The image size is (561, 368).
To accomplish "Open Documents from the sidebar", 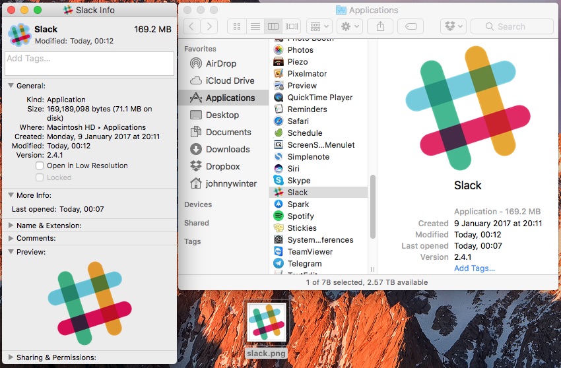I will 223,132.
